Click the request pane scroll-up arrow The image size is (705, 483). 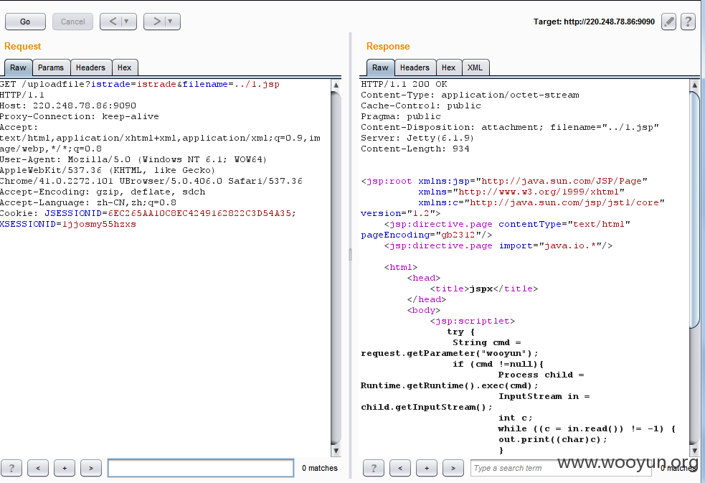[336, 85]
